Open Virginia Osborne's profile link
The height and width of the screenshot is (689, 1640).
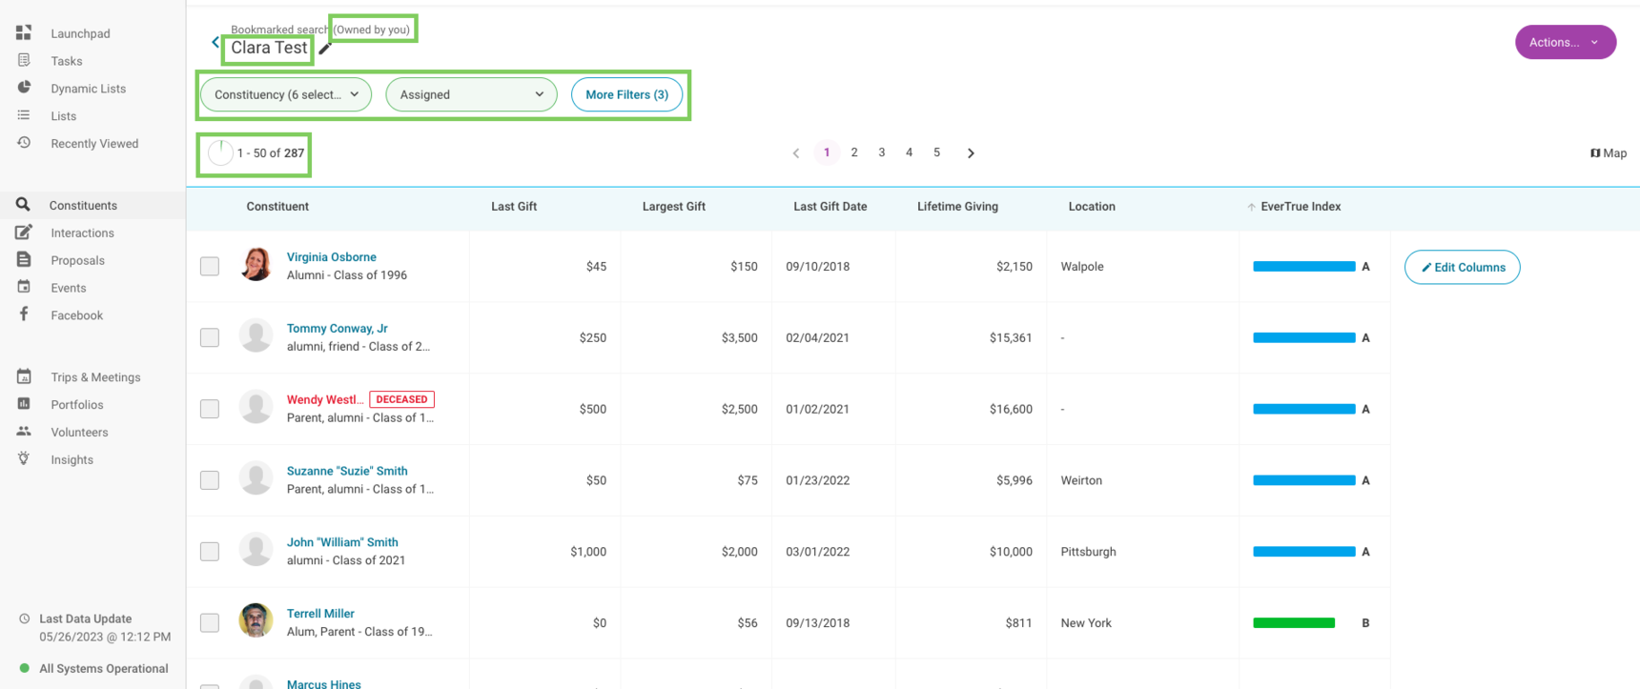point(332,257)
